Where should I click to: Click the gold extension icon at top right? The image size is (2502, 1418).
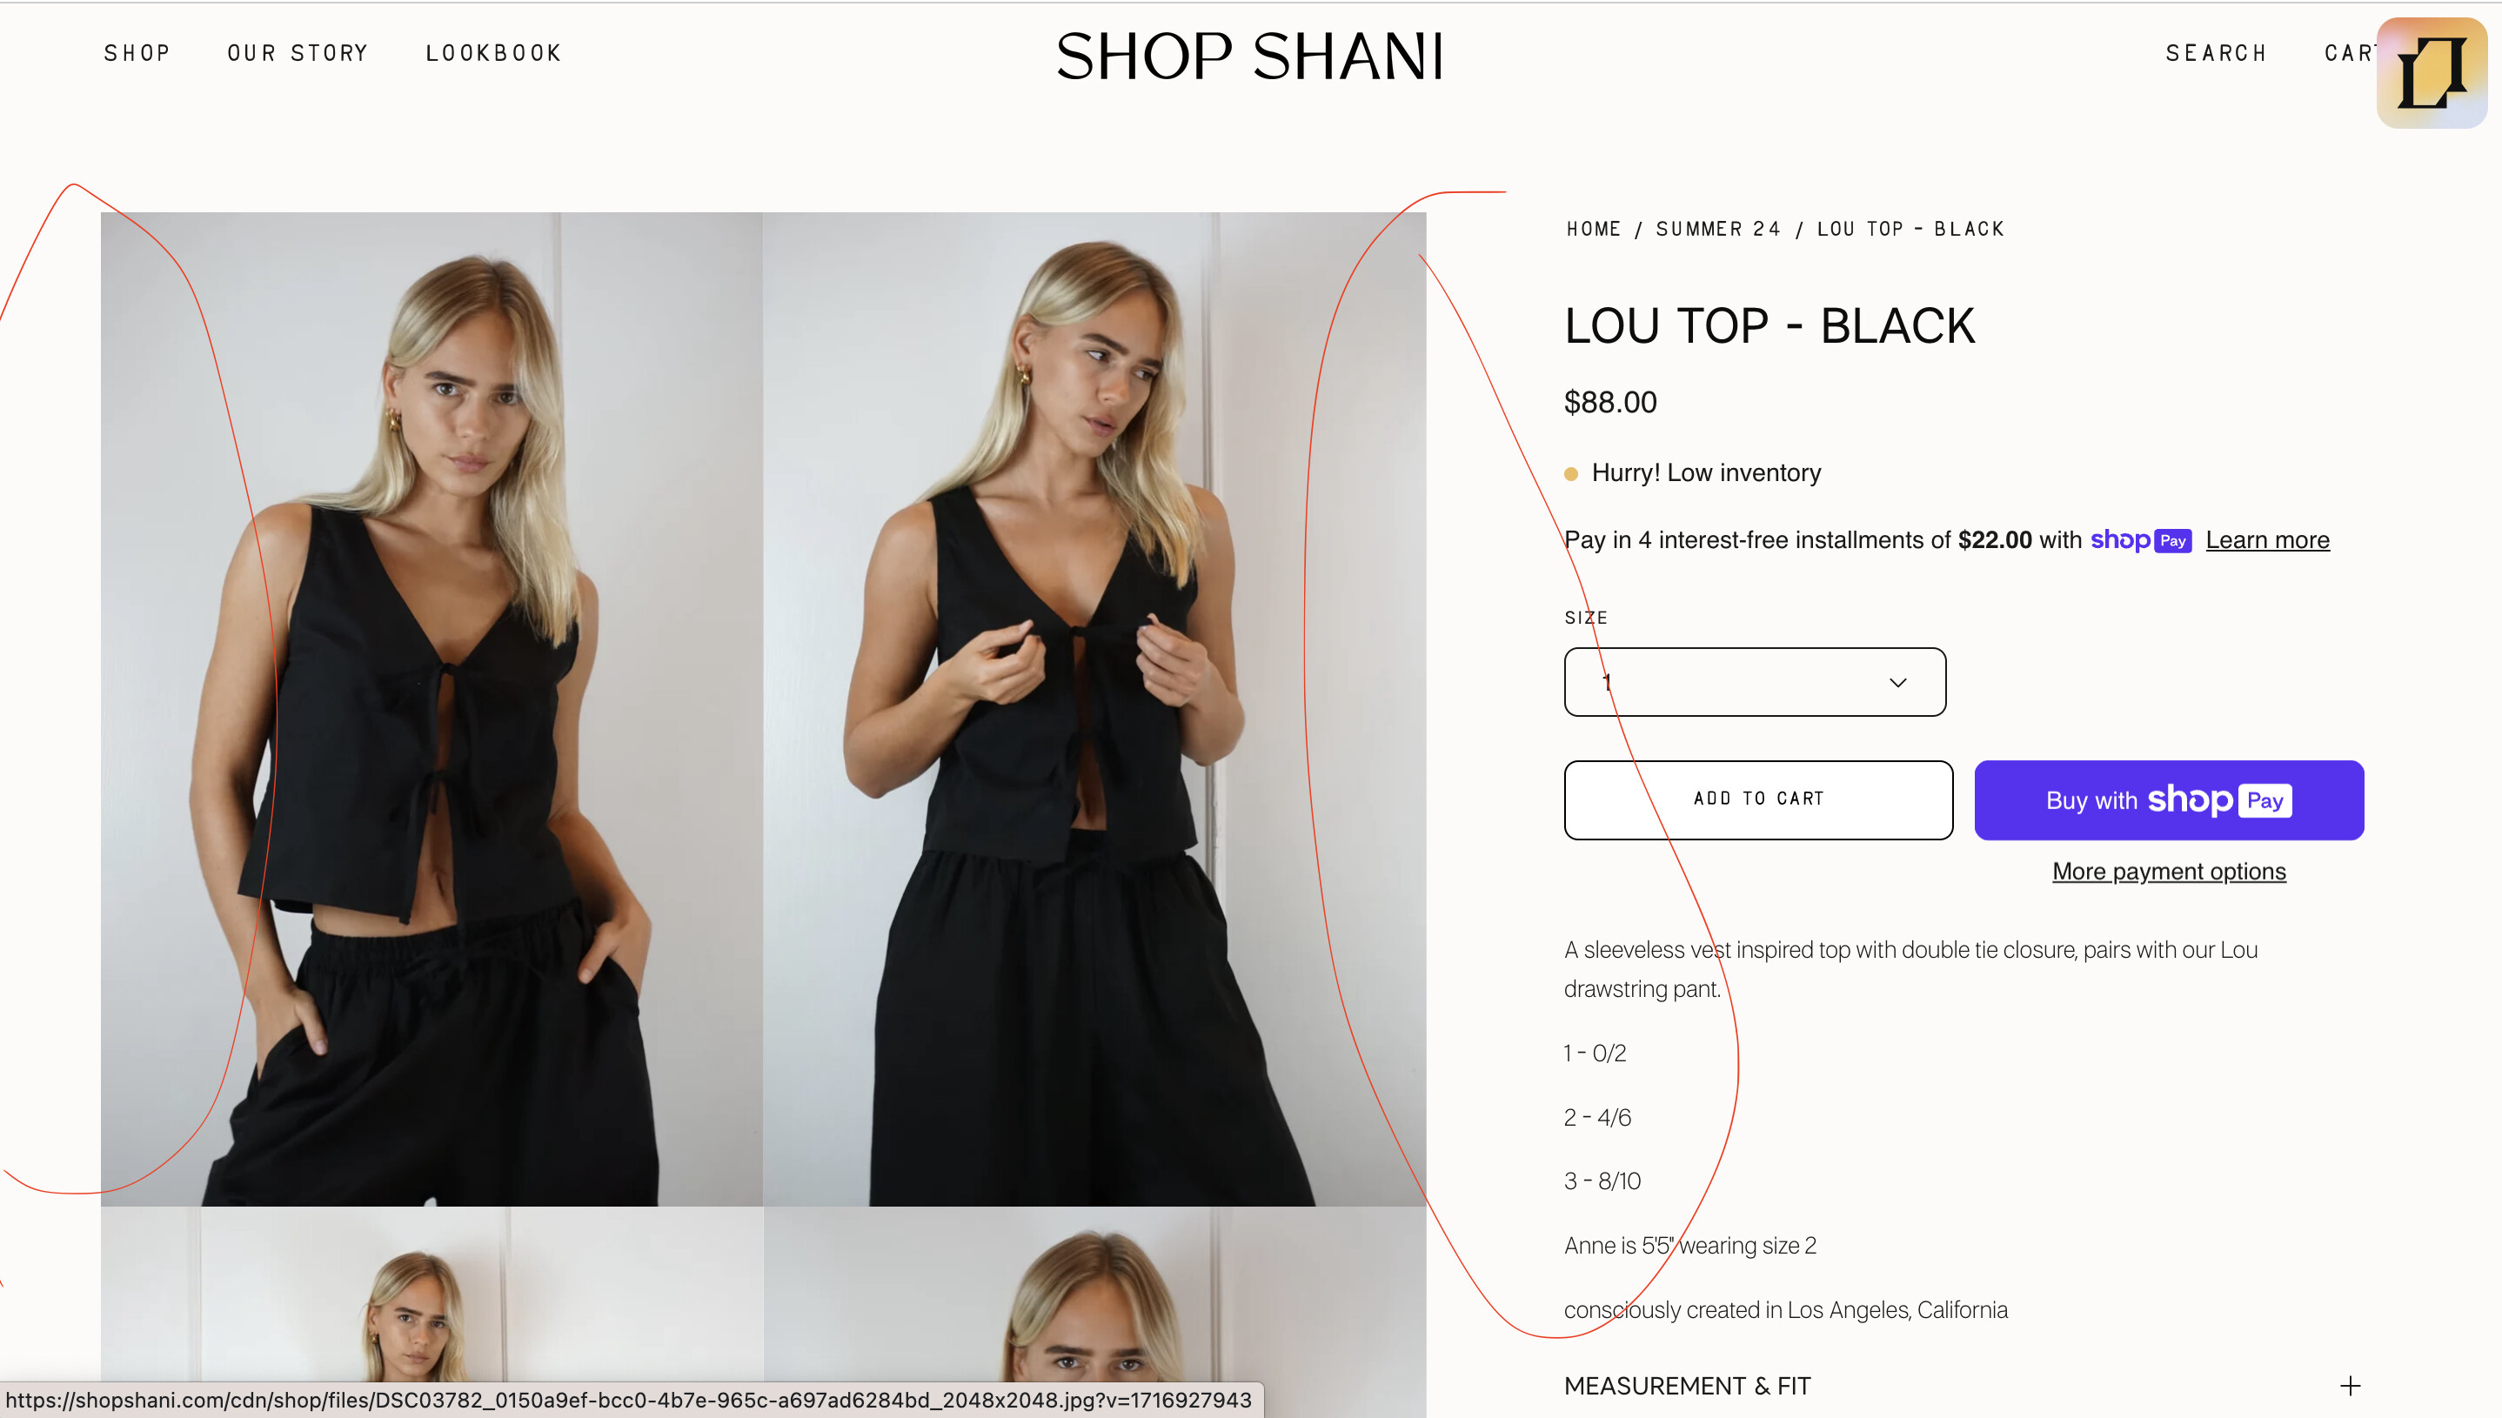point(2432,73)
